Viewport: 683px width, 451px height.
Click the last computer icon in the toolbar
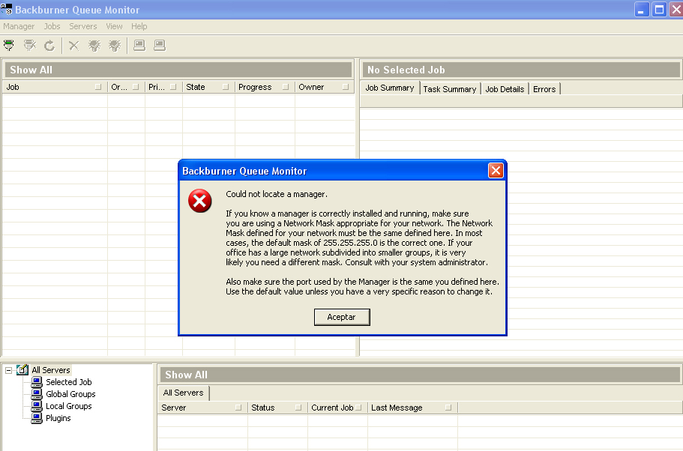pyautogui.click(x=160, y=45)
